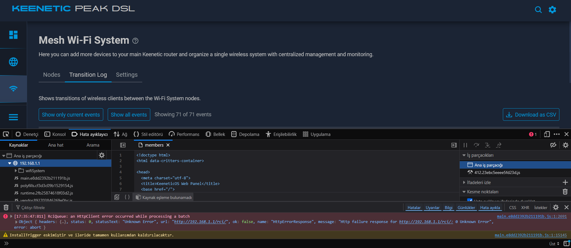Open devtools three-dots options menu
Viewport: 571px width, 248px height.
[557, 134]
